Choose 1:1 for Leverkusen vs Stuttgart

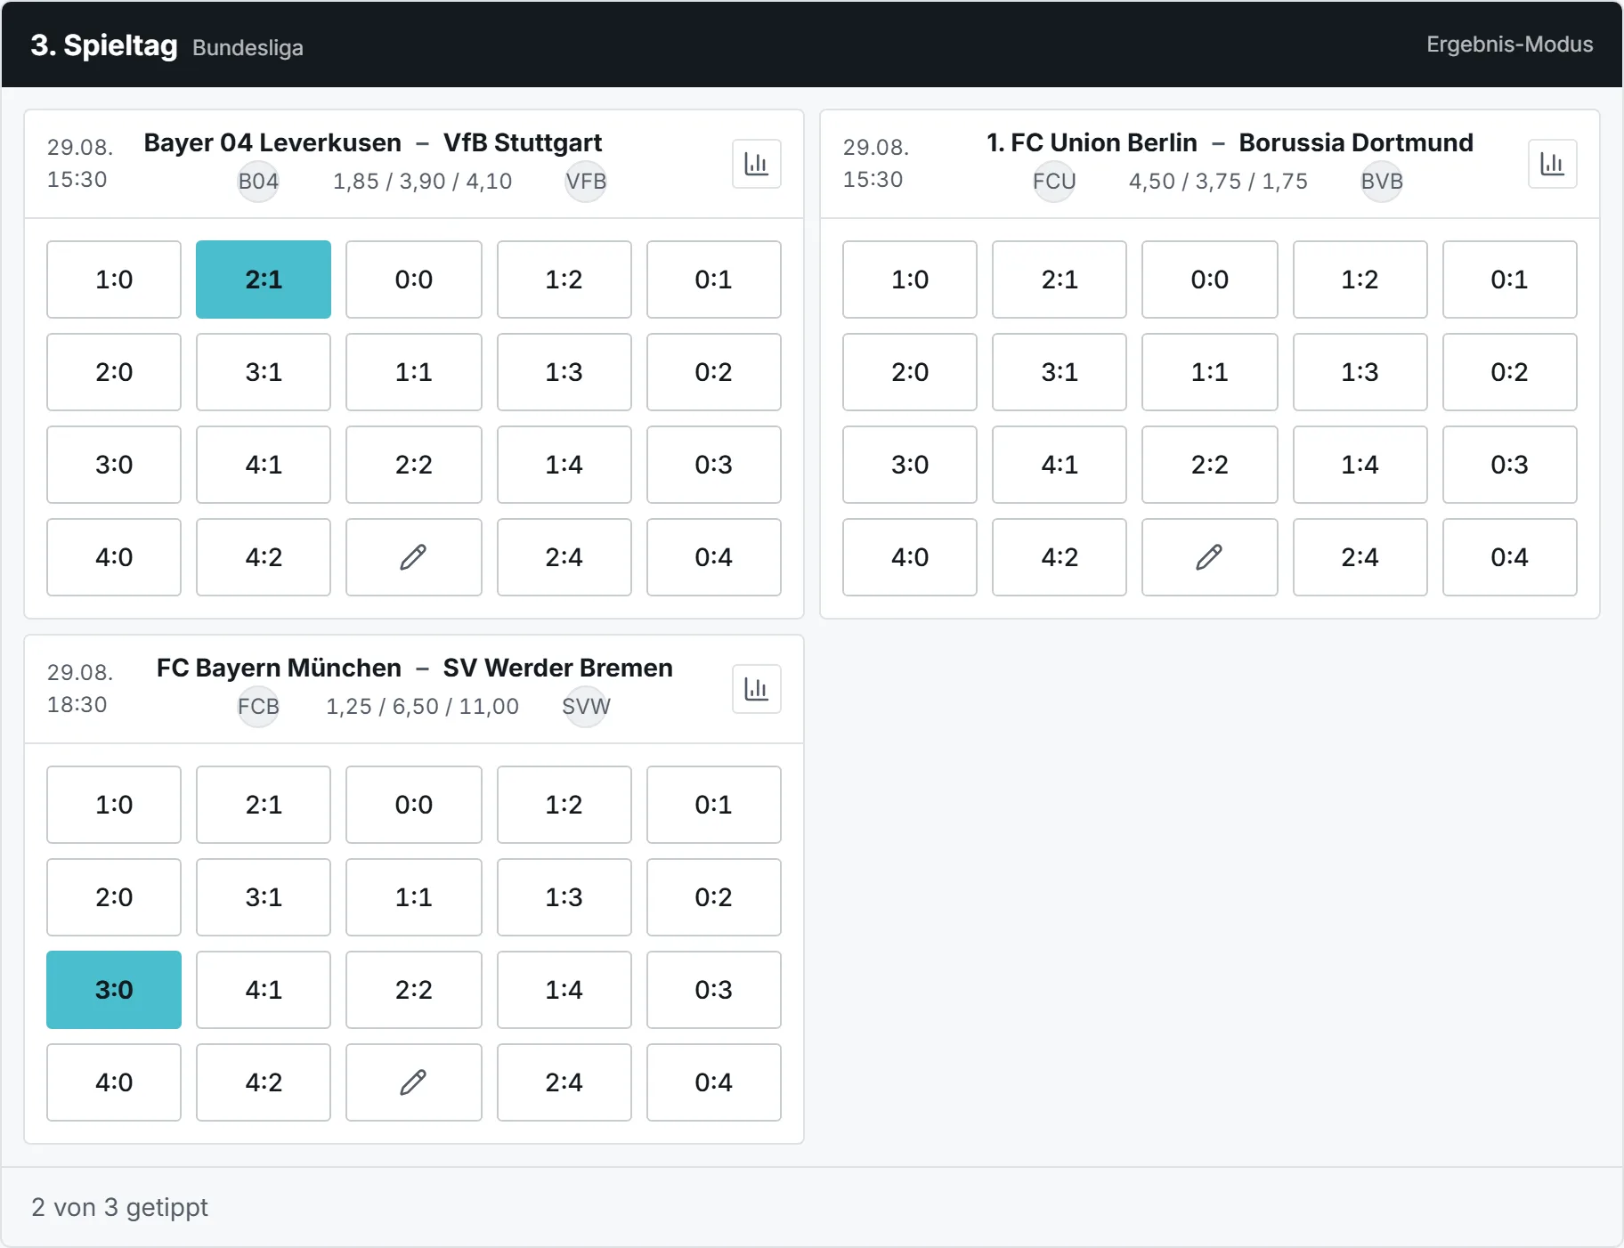[x=413, y=372]
